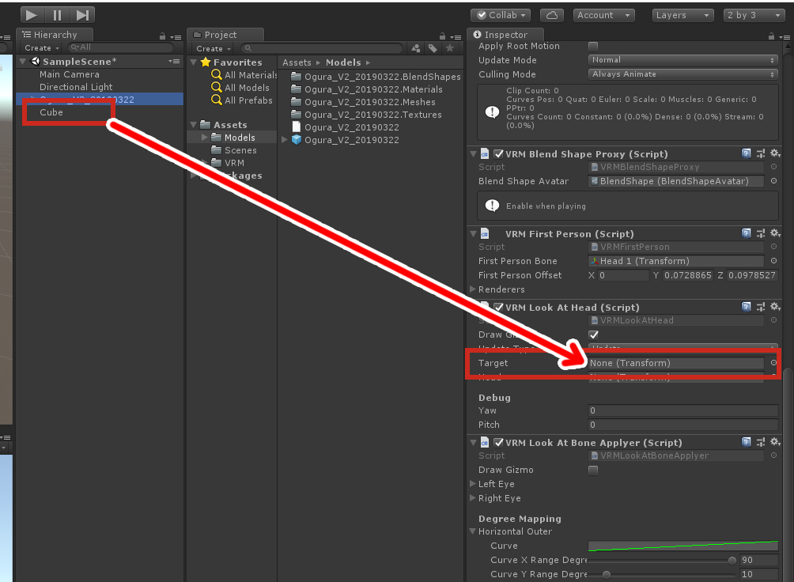Select Directional Light in the Hierarchy

point(76,87)
